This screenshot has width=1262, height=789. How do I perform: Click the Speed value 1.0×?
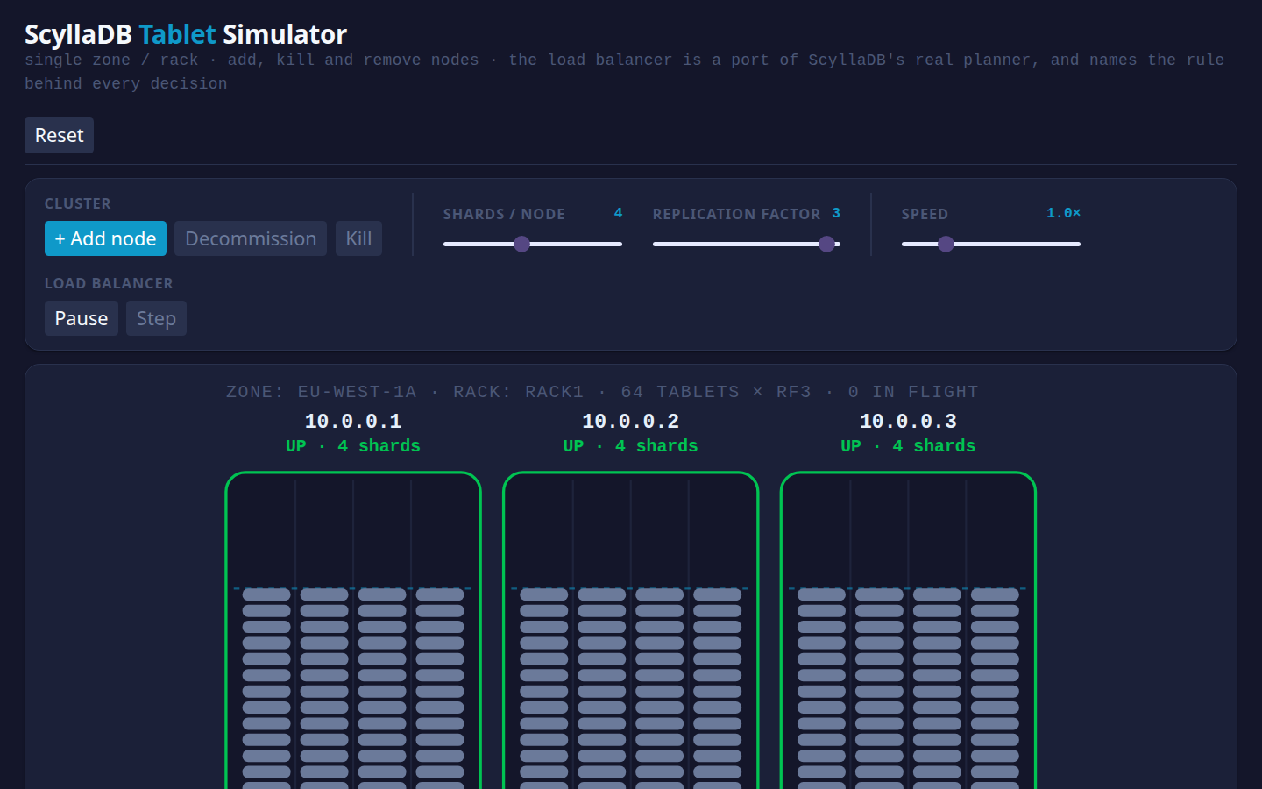[x=1063, y=213]
